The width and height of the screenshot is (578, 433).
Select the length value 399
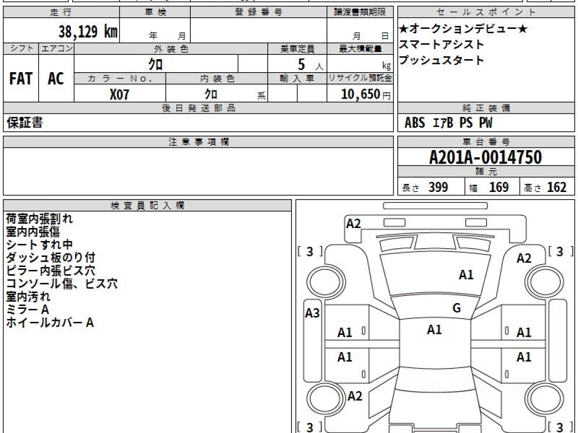tap(438, 187)
